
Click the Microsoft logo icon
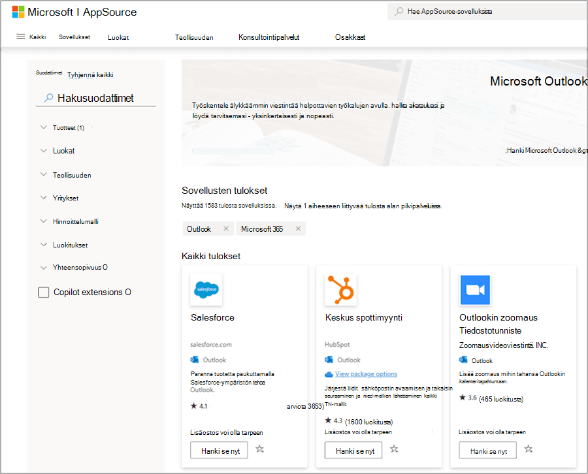[x=18, y=12]
